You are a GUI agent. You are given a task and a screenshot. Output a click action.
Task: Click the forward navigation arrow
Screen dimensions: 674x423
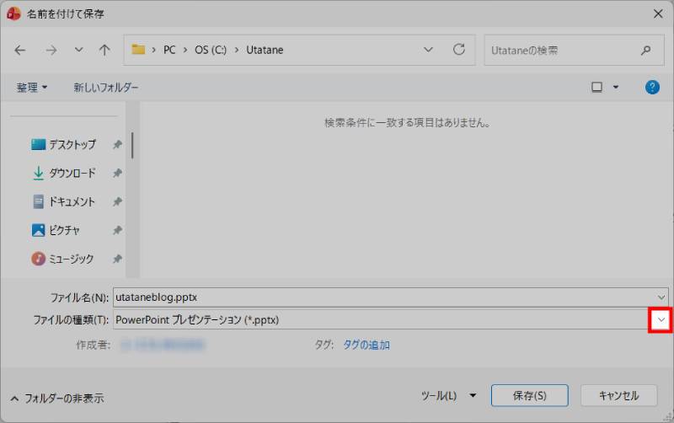pyautogui.click(x=51, y=51)
